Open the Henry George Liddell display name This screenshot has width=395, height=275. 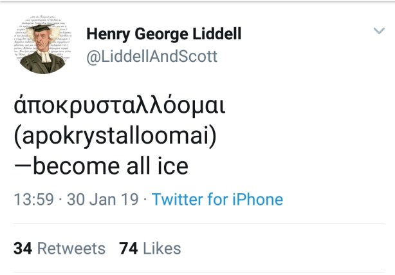click(163, 33)
